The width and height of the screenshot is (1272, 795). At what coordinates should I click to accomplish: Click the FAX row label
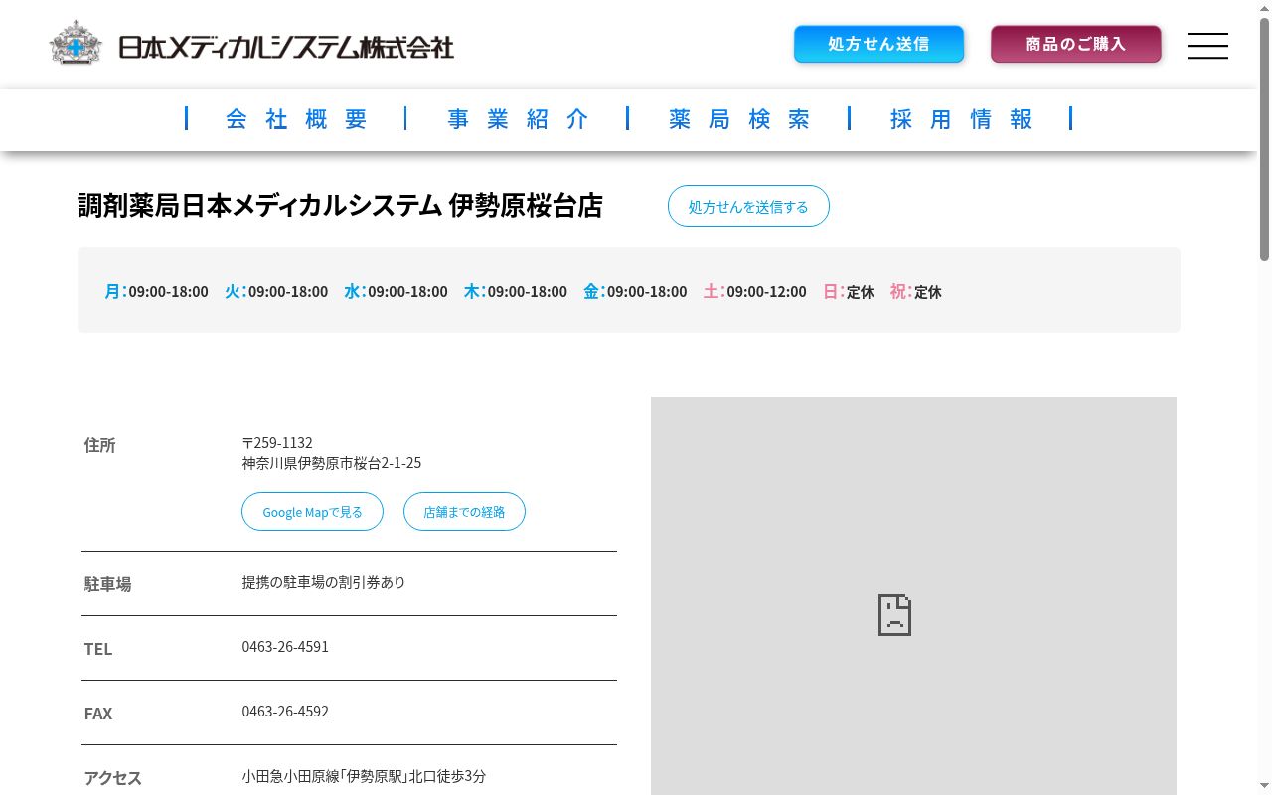pyautogui.click(x=98, y=714)
